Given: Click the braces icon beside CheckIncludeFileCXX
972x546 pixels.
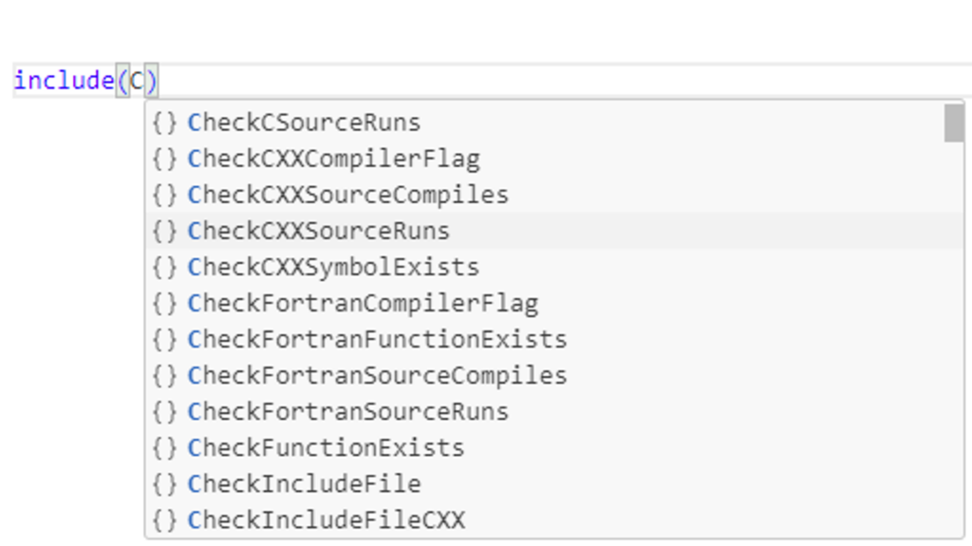Looking at the screenshot, I should pyautogui.click(x=164, y=520).
